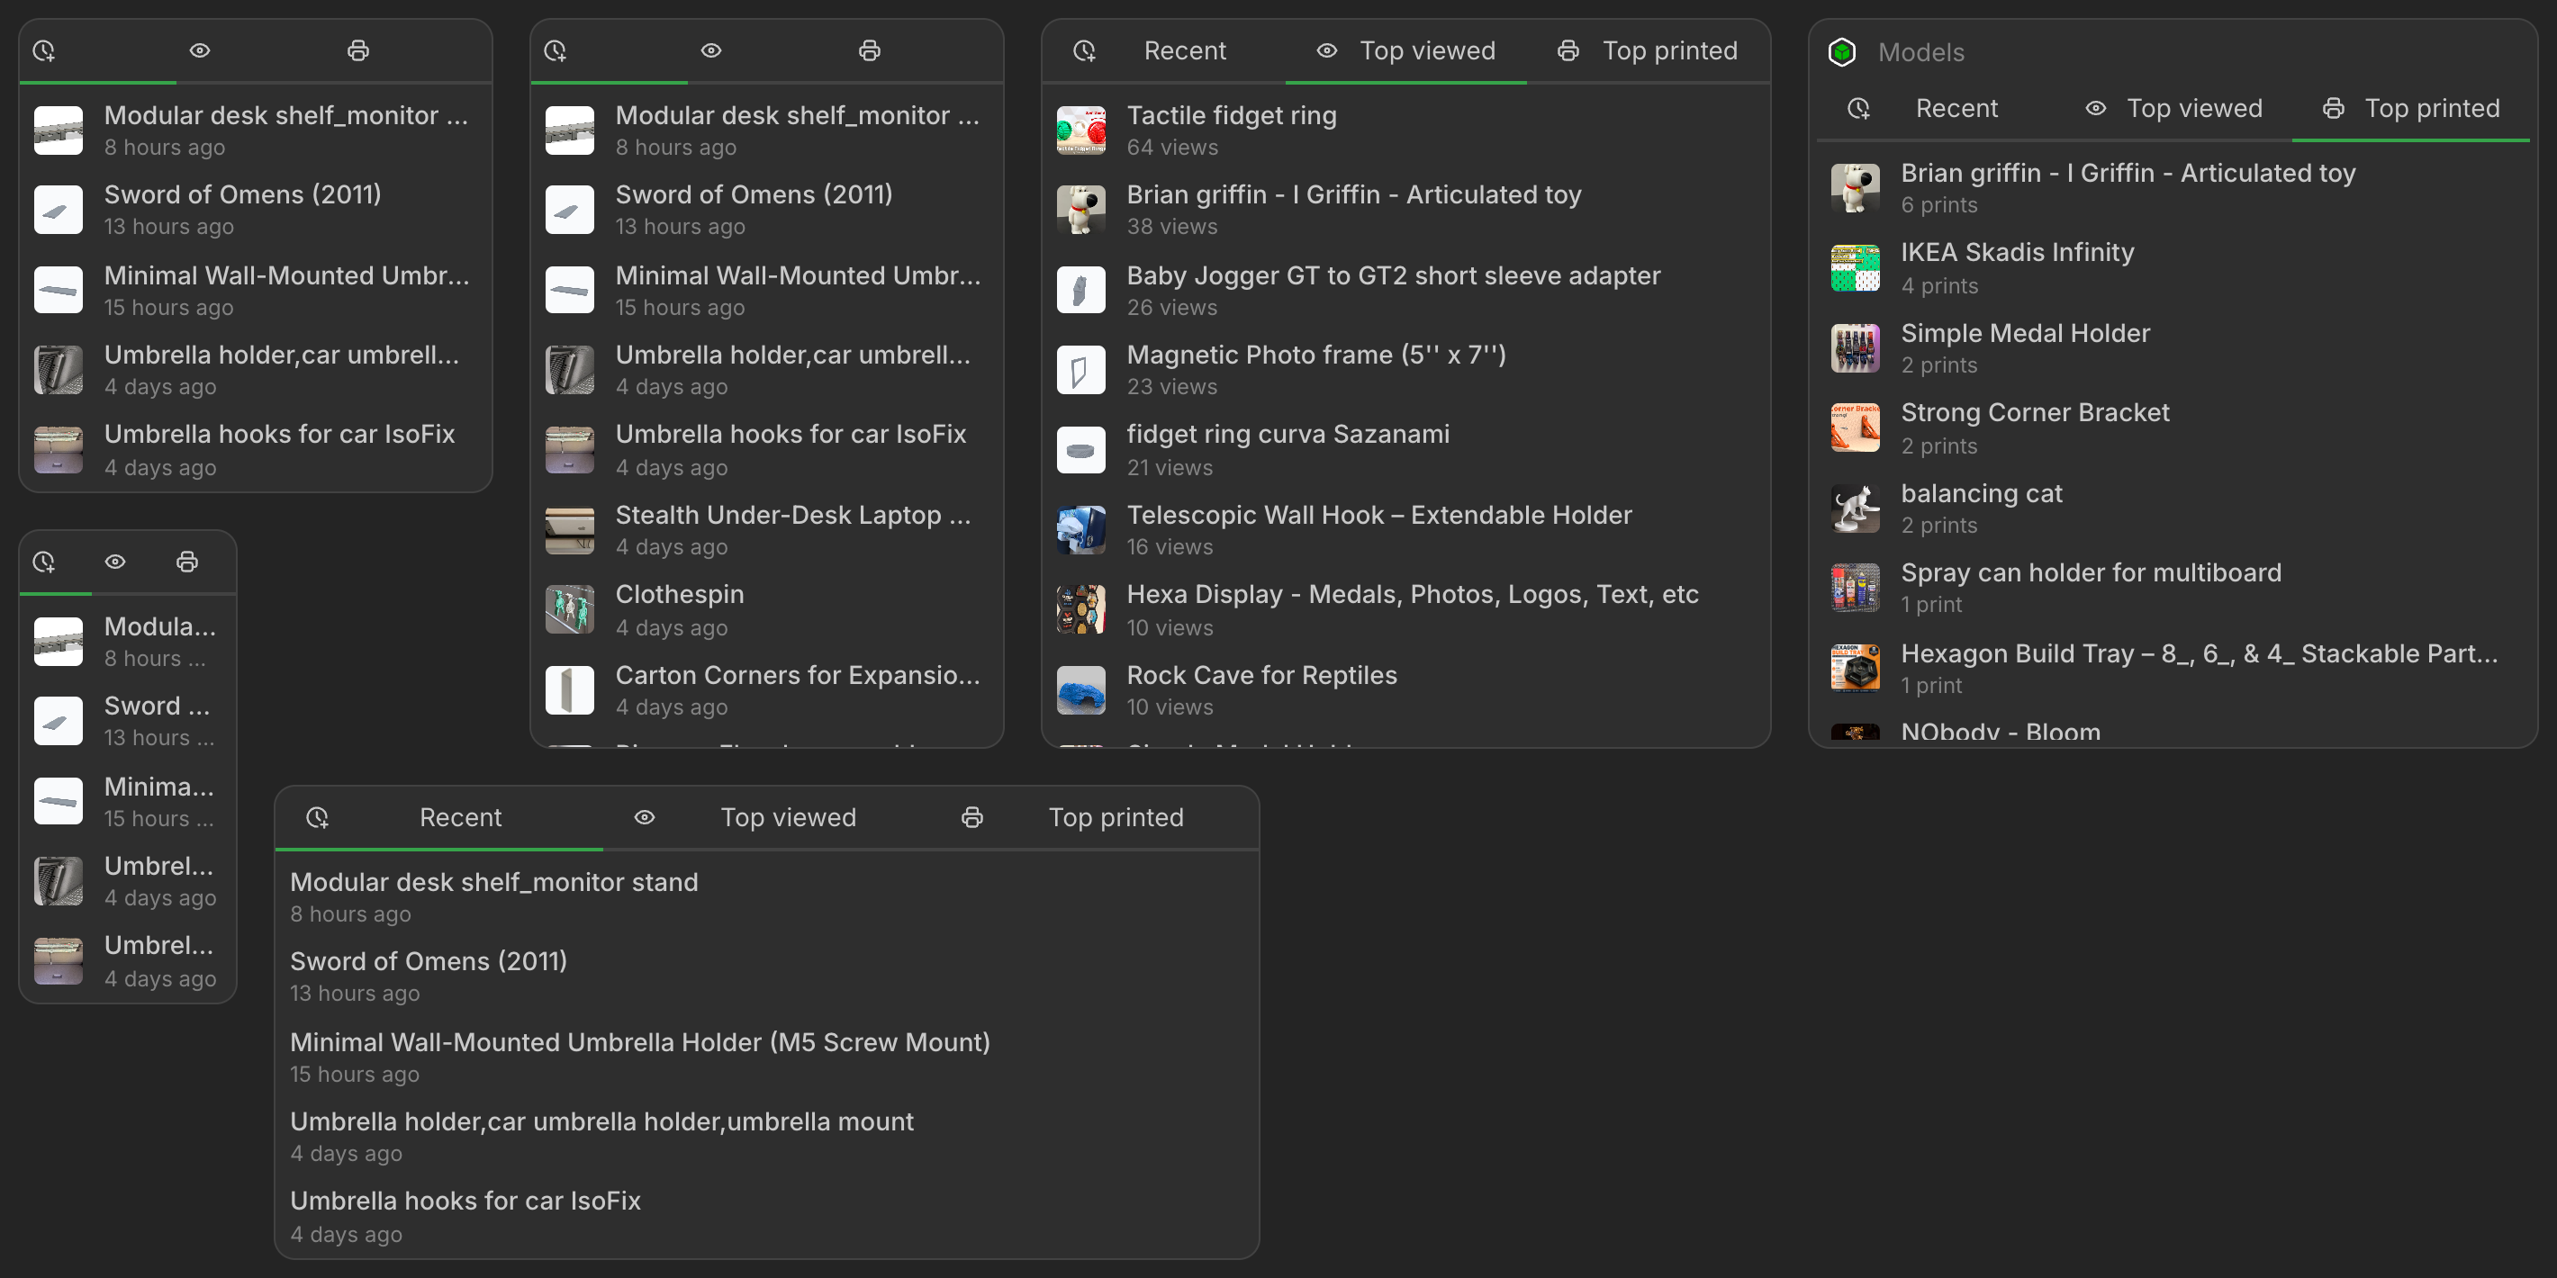Open 'Spray can holder for multiboard'

click(2173, 589)
